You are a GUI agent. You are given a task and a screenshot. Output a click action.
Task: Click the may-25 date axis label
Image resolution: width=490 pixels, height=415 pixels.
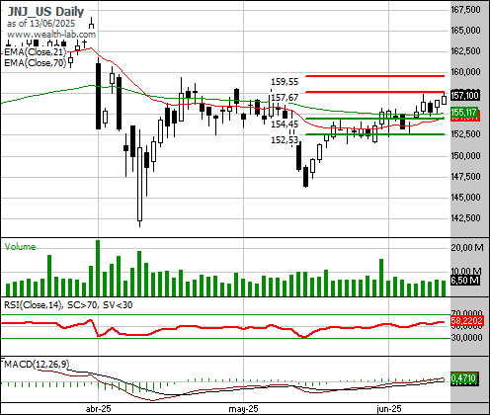coord(243,409)
